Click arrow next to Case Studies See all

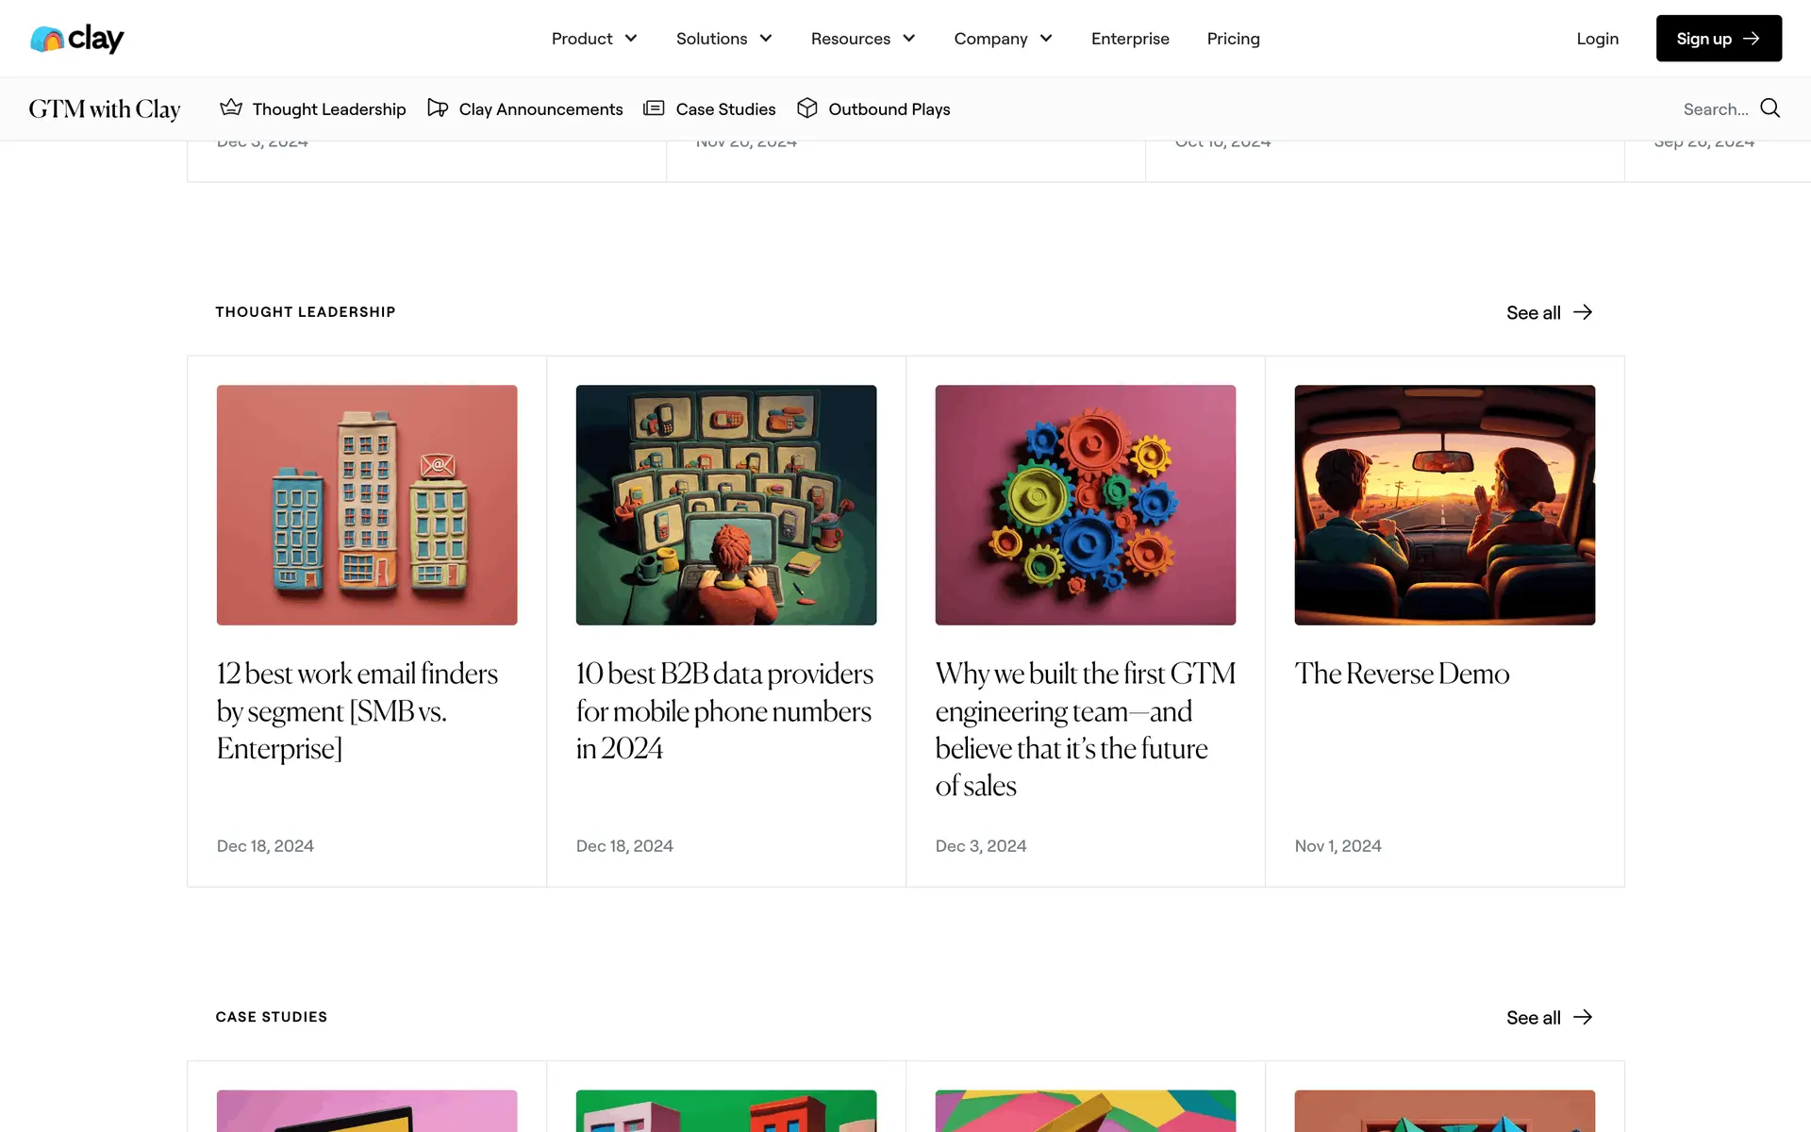(1583, 1017)
